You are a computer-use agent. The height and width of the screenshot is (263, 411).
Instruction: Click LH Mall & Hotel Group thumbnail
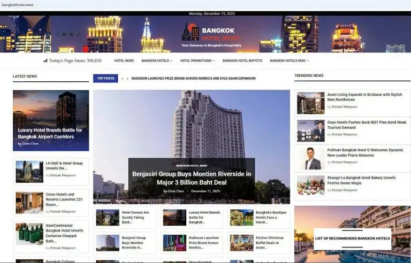[x=29, y=172]
